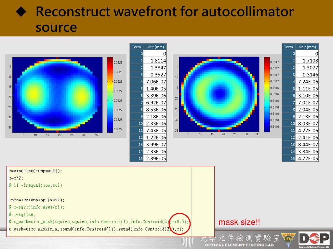Click the NCU university emblem
The width and height of the screenshot is (333, 249).
[x=288, y=240]
